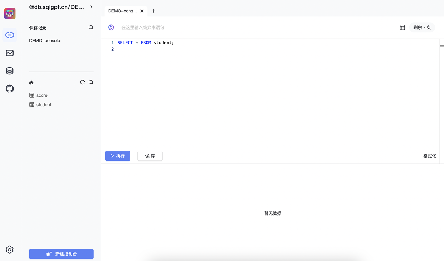Click 格式化 to format SQL

click(x=429, y=156)
